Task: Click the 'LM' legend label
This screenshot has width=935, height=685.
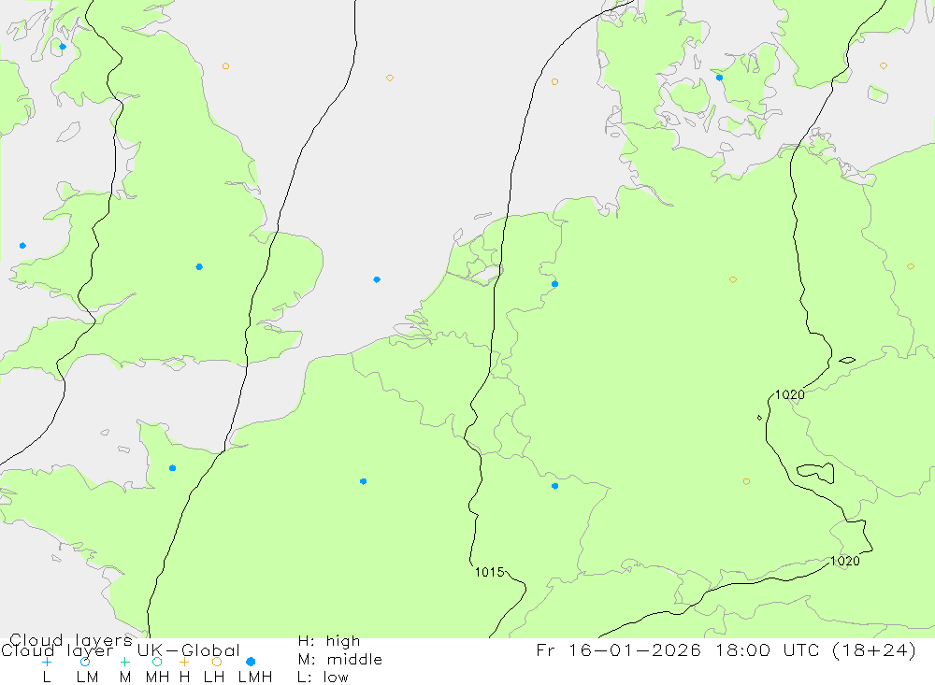Action: [87, 678]
